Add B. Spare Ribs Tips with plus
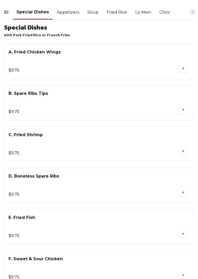This screenshot has height=279, width=198. pos(183,110)
